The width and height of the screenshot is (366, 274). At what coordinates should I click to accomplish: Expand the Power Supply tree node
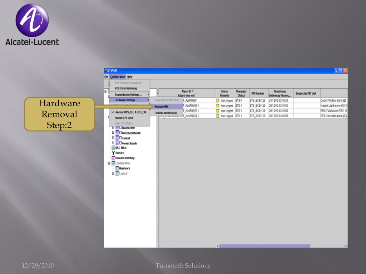[113, 143]
